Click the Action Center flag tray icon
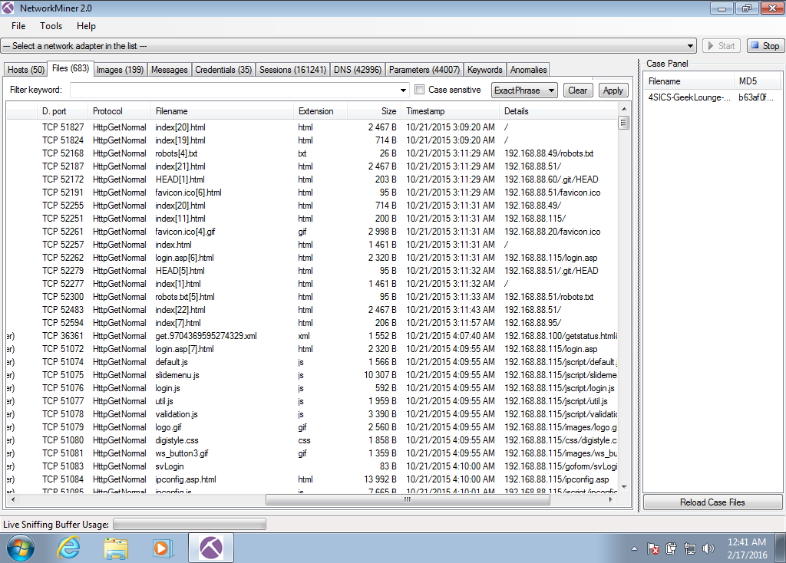This screenshot has width=786, height=563. tap(653, 548)
